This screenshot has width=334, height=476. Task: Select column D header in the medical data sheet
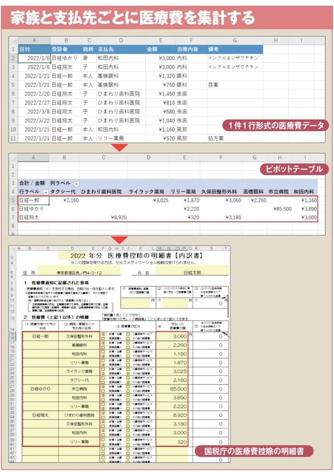point(121,40)
